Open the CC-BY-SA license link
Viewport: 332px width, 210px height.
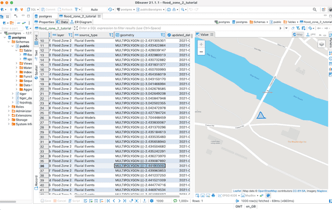299,191
